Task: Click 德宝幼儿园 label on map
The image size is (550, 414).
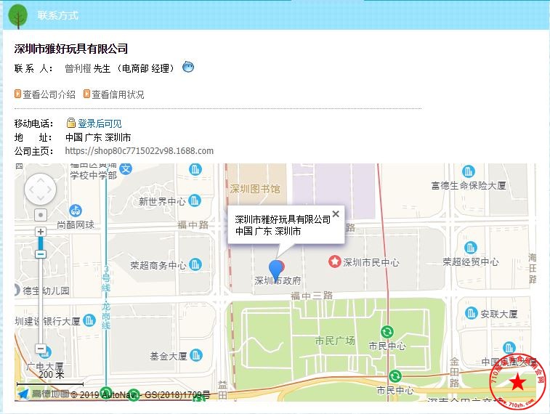Action: [x=46, y=291]
